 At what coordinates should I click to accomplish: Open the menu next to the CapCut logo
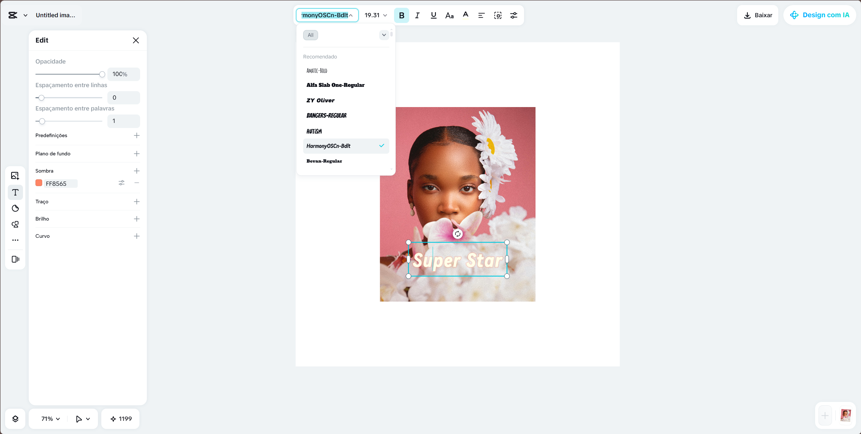pyautogui.click(x=25, y=15)
